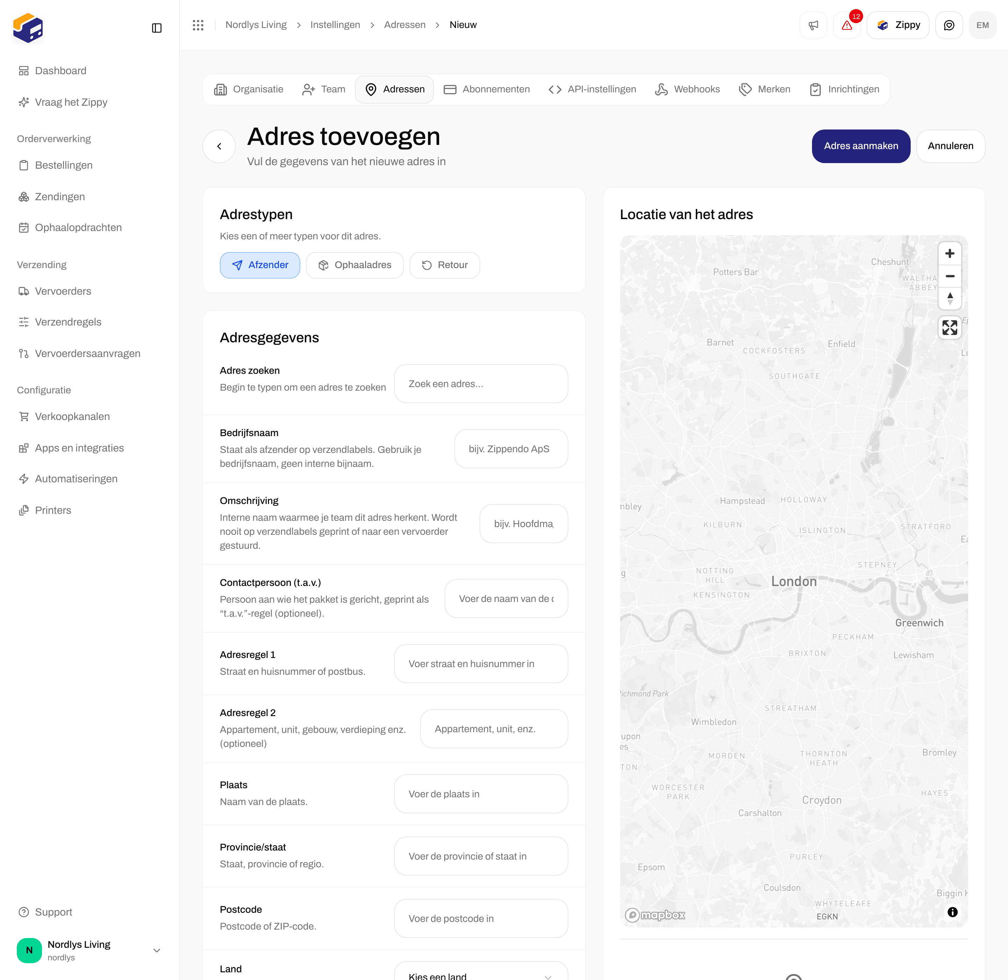Open the announcements megaphone icon
Image resolution: width=1008 pixels, height=980 pixels.
tap(813, 25)
